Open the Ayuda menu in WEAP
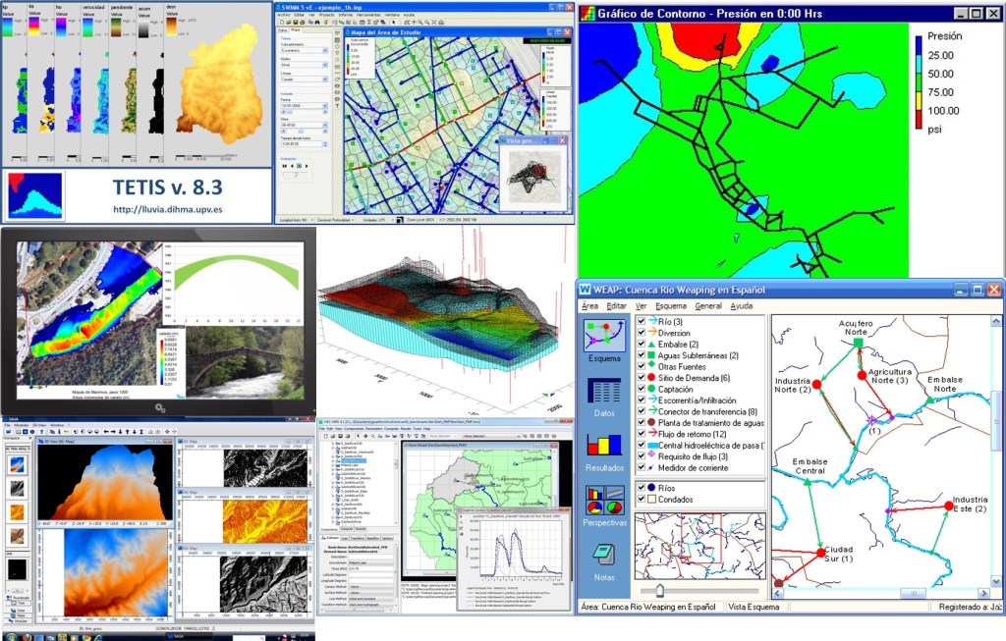Image resolution: width=1006 pixels, height=641 pixels. pos(742,306)
